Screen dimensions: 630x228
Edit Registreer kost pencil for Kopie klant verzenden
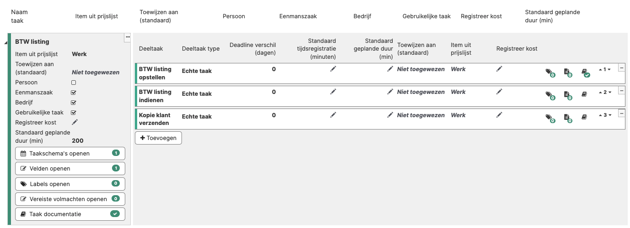click(x=499, y=114)
